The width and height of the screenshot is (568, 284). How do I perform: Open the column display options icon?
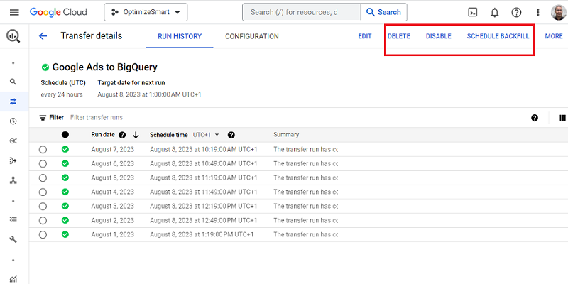pyautogui.click(x=562, y=118)
